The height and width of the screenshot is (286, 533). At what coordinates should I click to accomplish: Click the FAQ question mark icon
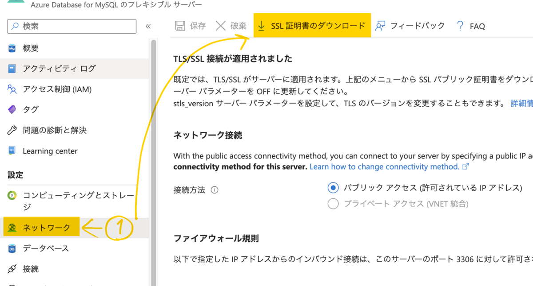(460, 26)
